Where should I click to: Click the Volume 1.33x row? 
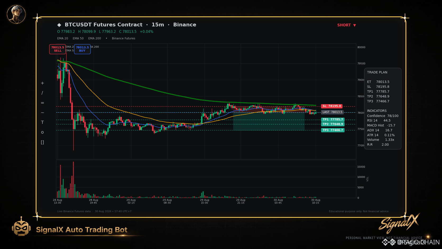pos(381,140)
